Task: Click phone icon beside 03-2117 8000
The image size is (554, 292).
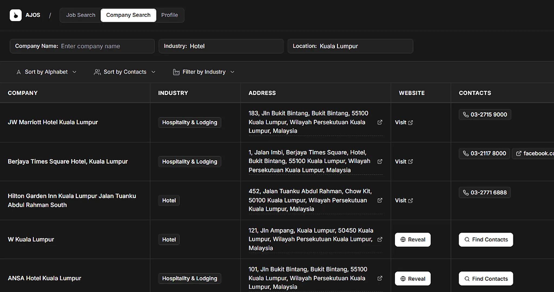Action: click(x=466, y=154)
